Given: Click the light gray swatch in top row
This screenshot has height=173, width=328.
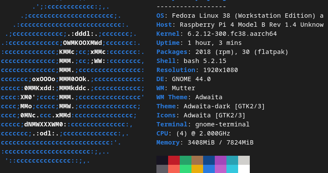Looking at the screenshot, I should 244,160.
